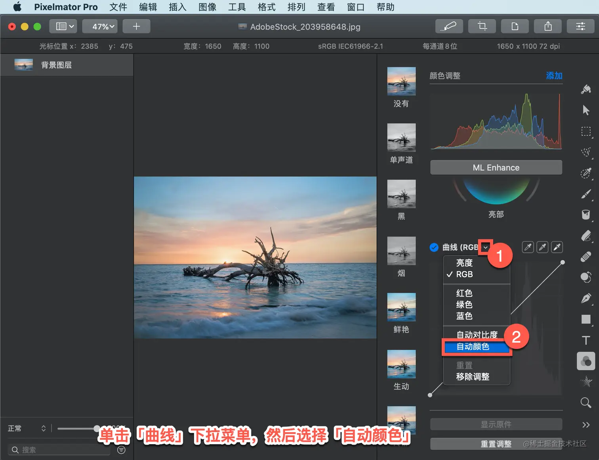This screenshot has height=460, width=599.
Task: Show more tools via double chevron
Action: [586, 425]
